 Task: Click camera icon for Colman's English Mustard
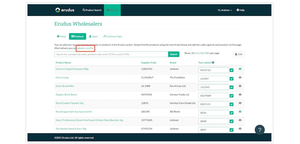tap(240, 69)
